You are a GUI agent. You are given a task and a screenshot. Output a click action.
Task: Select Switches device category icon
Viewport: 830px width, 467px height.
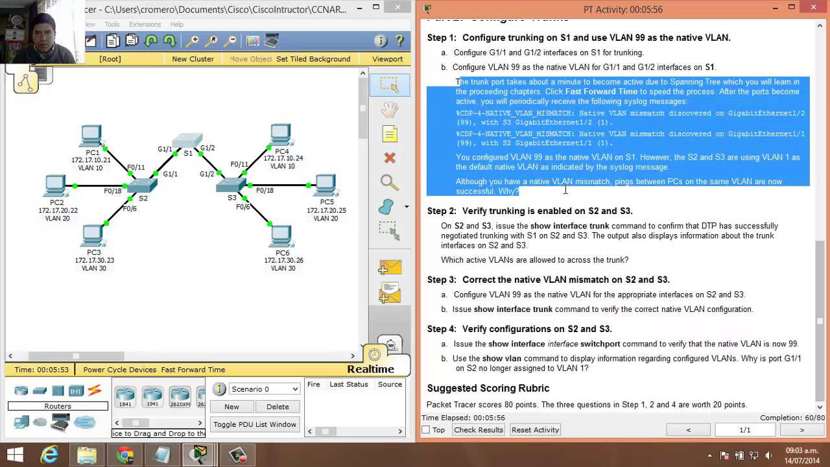point(40,390)
